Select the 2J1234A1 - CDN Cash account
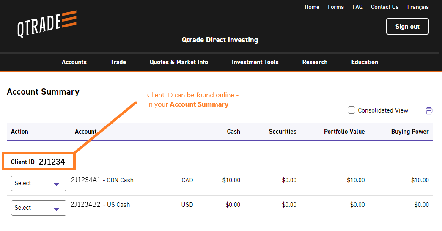Image resolution: width=442 pixels, height=231 pixels. pyautogui.click(x=102, y=180)
